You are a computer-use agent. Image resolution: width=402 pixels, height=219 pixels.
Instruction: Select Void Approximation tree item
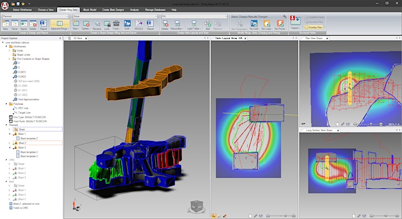pyautogui.click(x=28, y=99)
